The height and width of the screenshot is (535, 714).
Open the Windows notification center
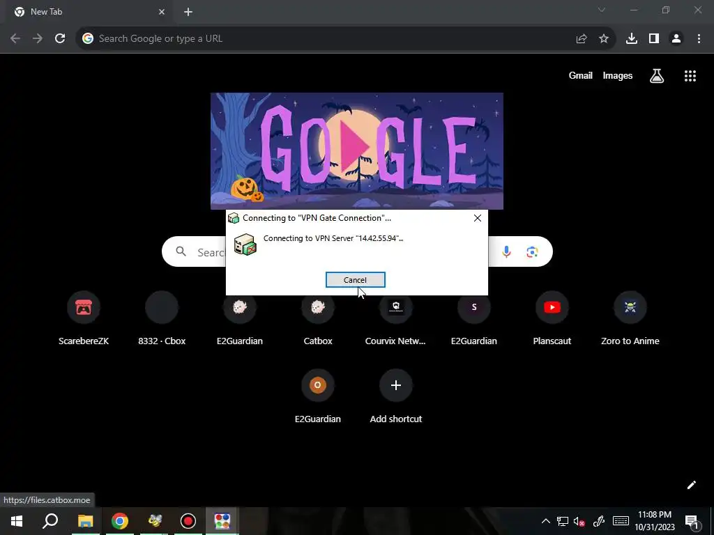coord(692,521)
